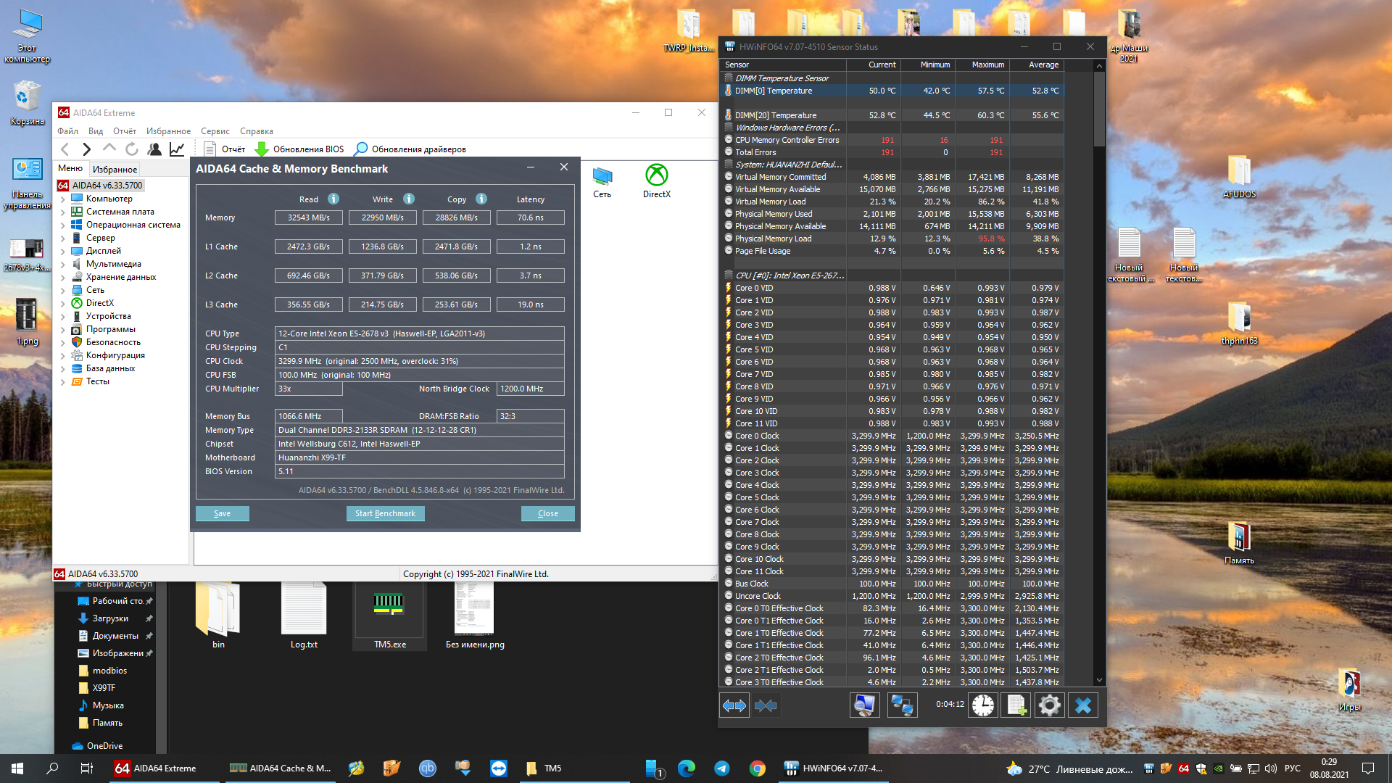Click HWiNFO logging start sheet icon
Screen dimensions: 1392x783
[x=1016, y=705]
